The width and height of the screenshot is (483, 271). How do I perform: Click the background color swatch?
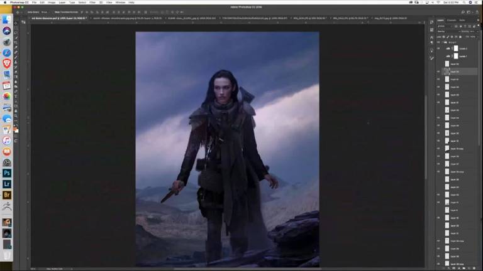[17, 131]
